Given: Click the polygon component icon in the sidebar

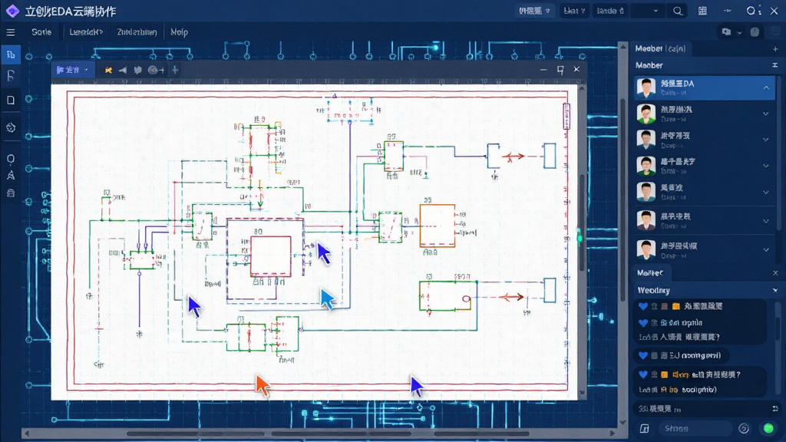Looking at the screenshot, I should [x=11, y=128].
